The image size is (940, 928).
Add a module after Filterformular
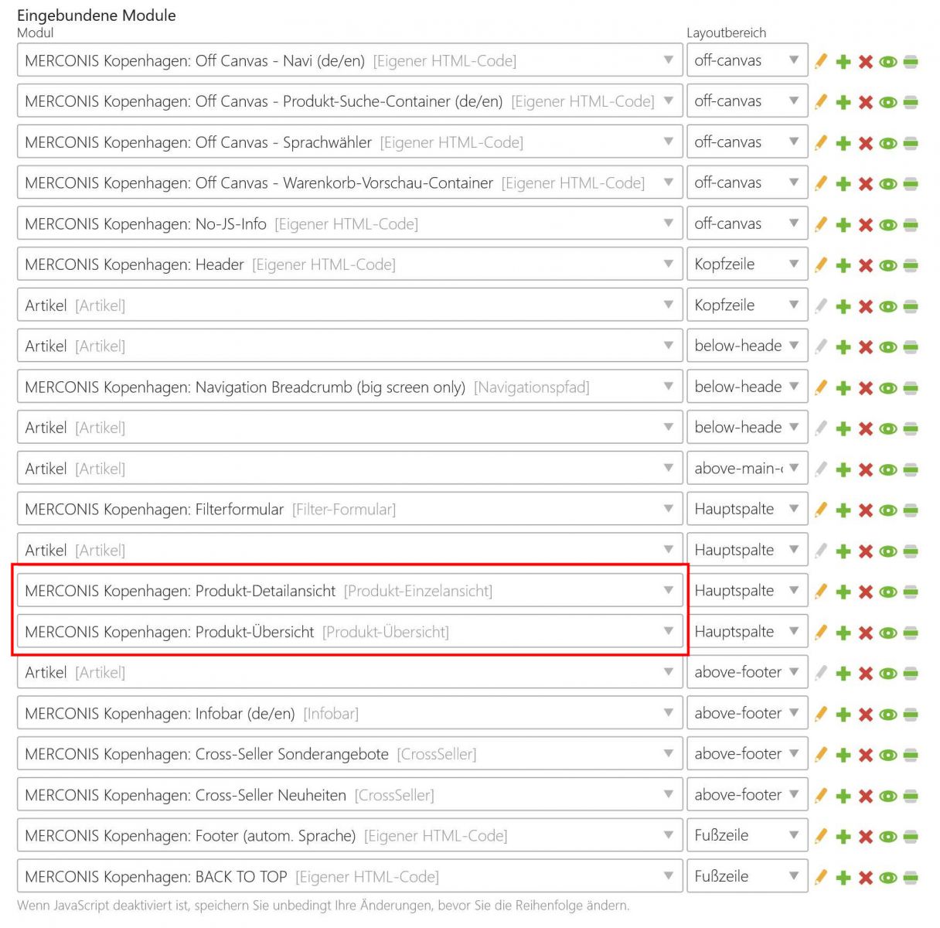(843, 510)
